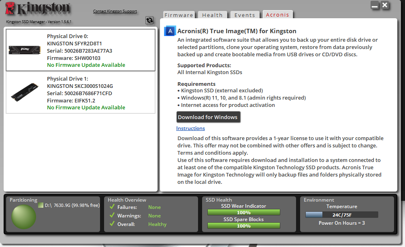Click the refresh drives icon
The image size is (405, 247).
[149, 20]
